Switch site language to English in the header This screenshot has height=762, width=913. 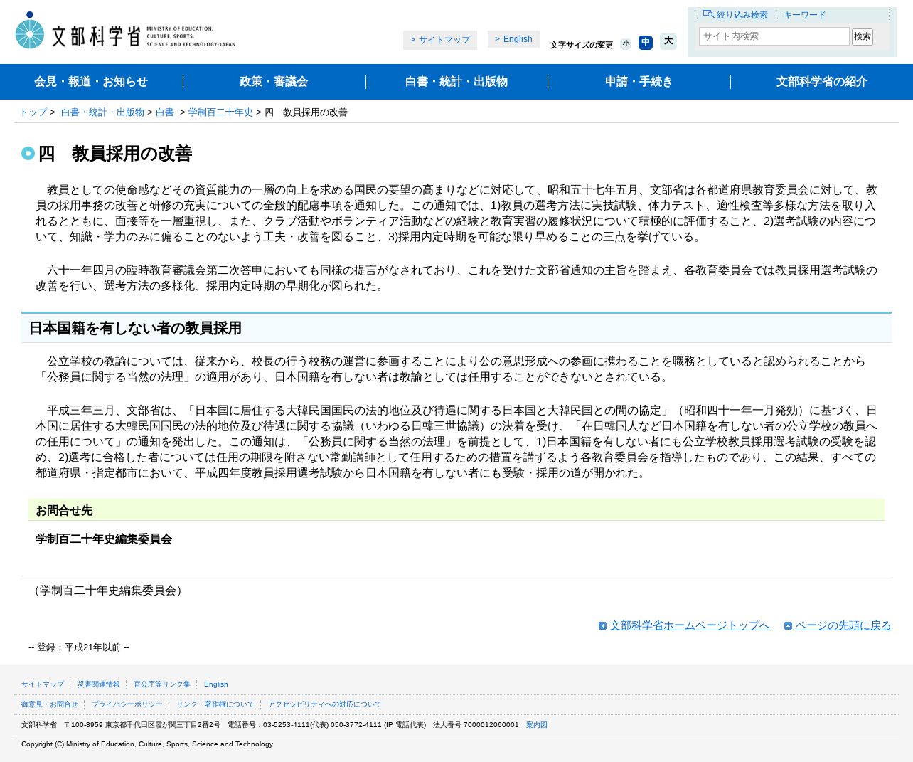513,39
